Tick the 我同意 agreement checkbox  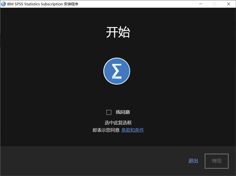109,112
